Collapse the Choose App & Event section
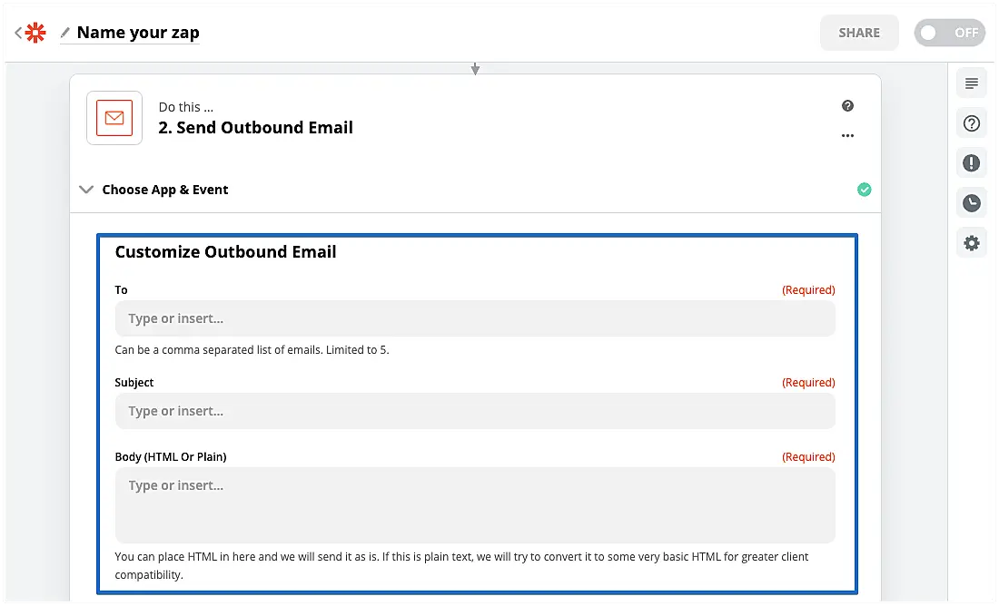 (x=86, y=190)
